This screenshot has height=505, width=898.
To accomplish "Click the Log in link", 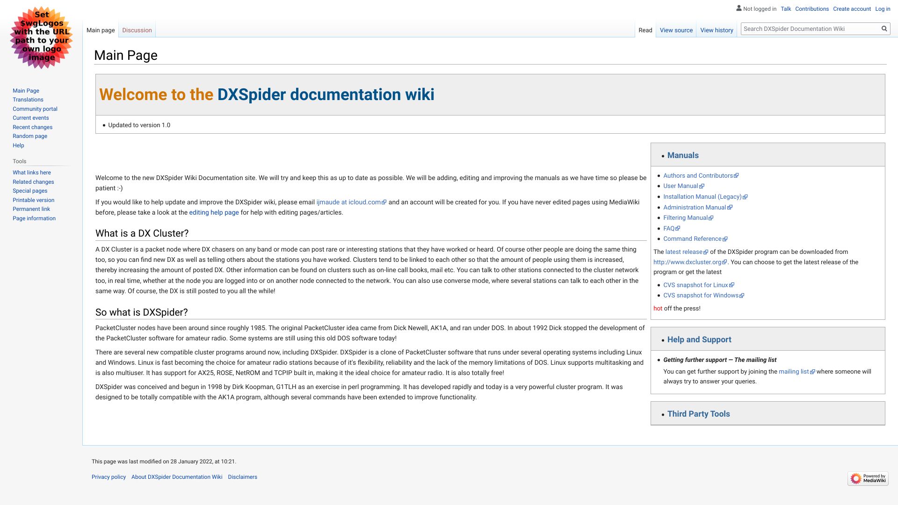I will (883, 9).
